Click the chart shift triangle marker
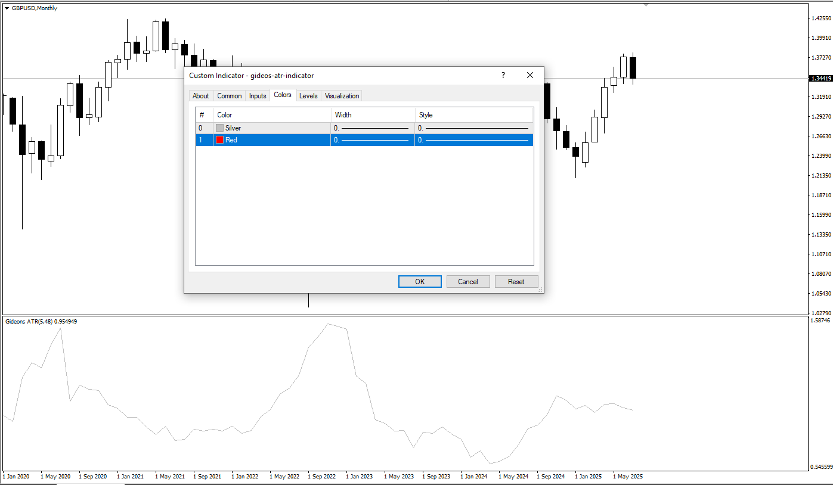833x485 pixels. click(x=645, y=5)
